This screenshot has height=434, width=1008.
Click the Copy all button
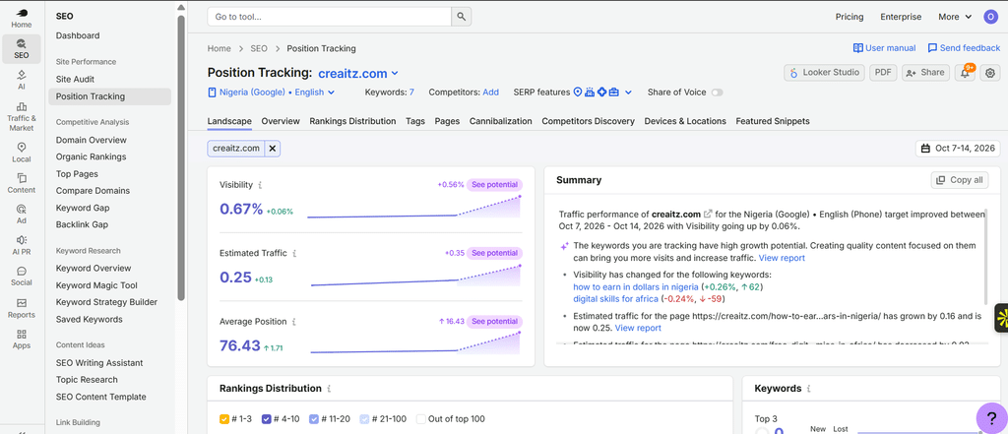click(960, 180)
